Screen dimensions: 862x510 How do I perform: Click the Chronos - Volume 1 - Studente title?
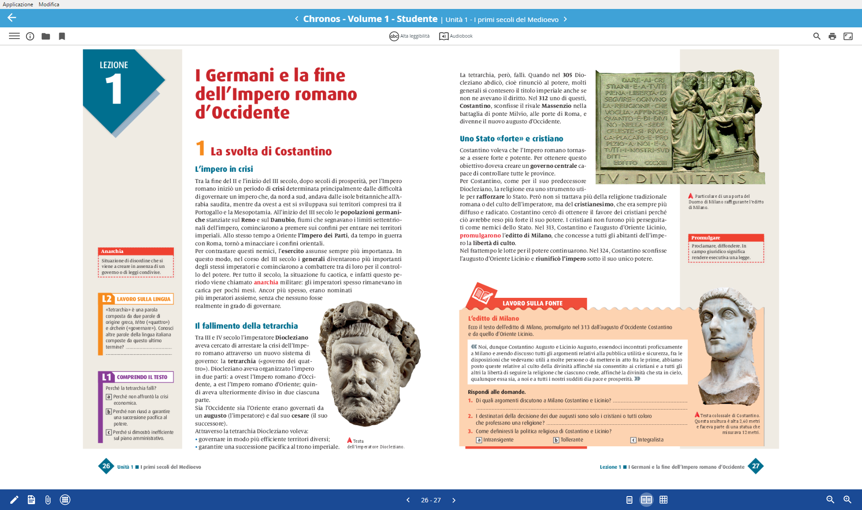click(370, 19)
